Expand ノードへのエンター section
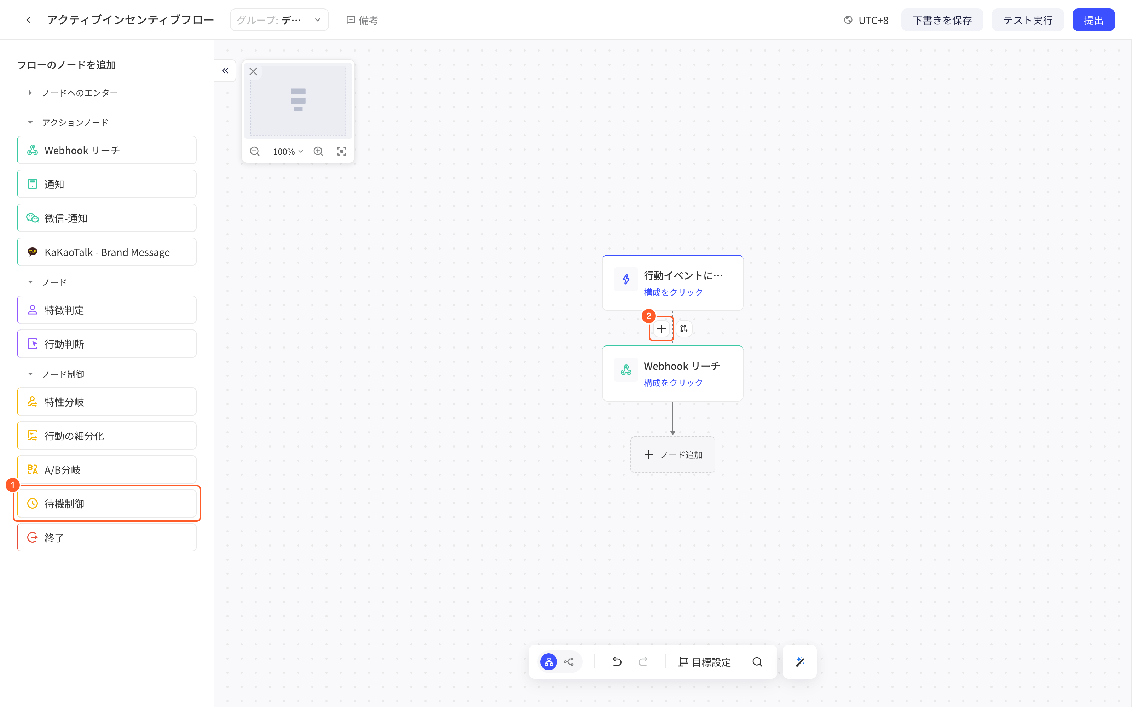 (30, 93)
